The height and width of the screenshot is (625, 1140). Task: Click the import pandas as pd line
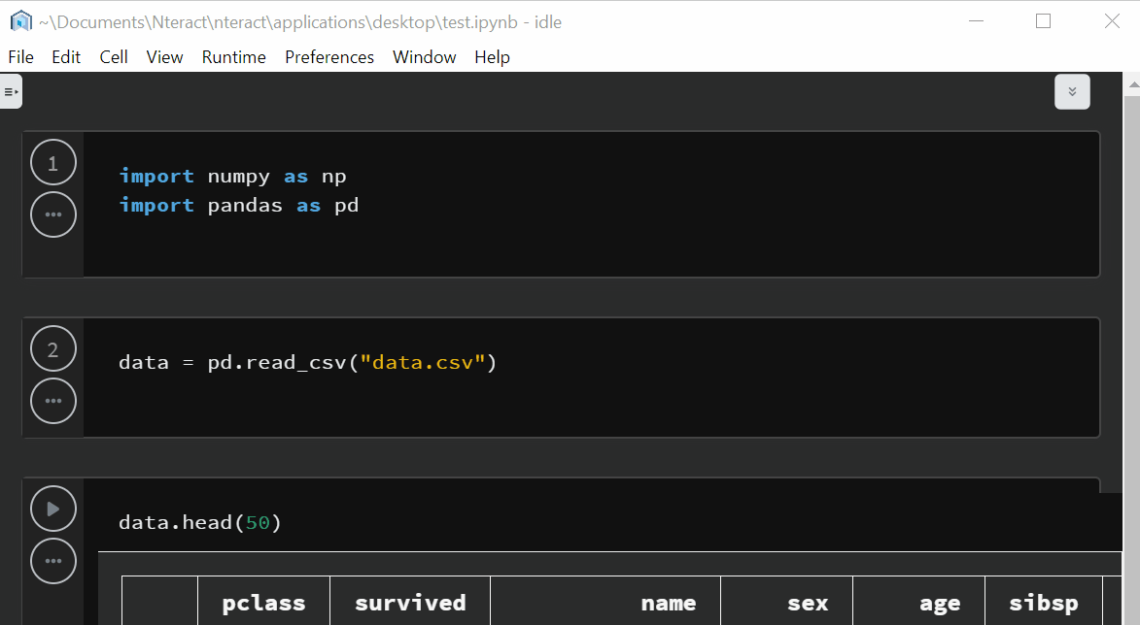click(x=239, y=206)
